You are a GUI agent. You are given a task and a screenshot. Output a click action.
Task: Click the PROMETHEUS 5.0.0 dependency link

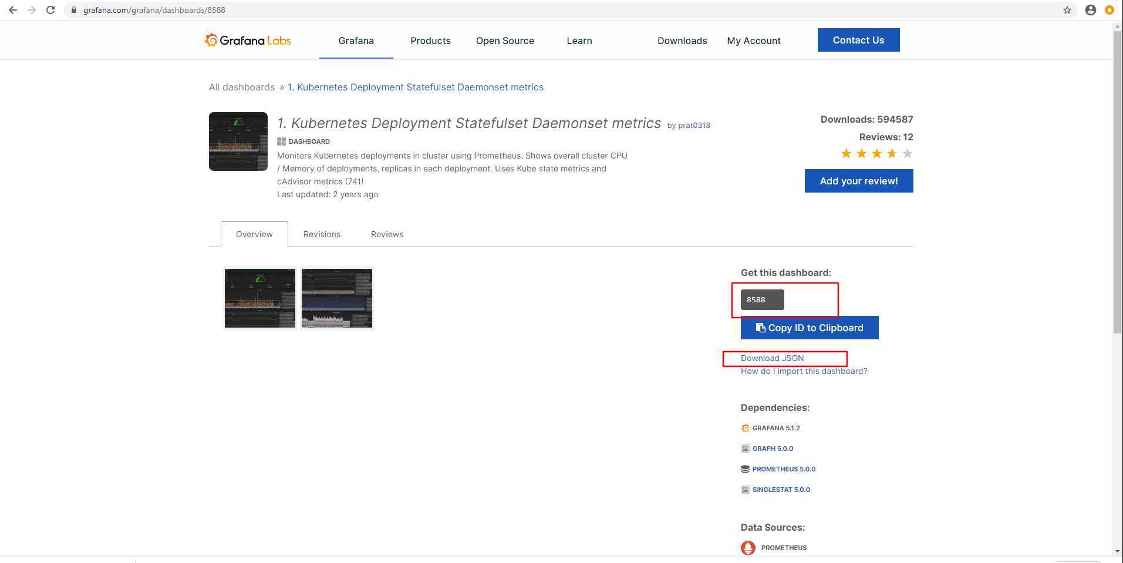[784, 469]
